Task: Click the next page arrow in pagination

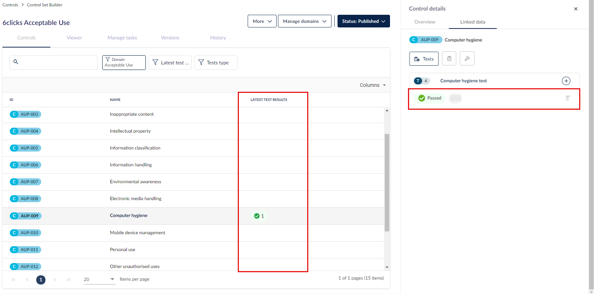Action: point(55,280)
